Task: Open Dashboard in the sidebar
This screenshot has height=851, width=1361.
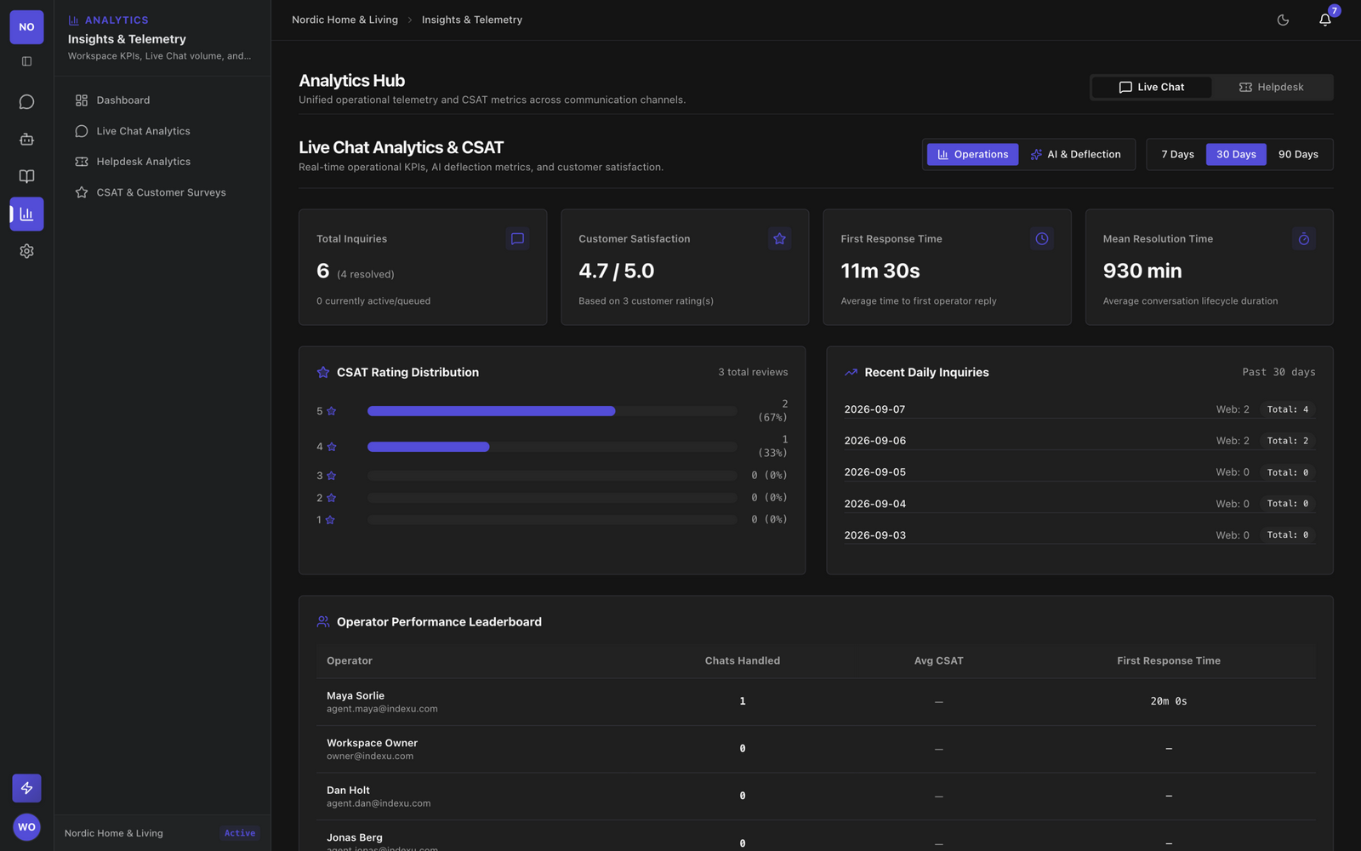Action: pos(162,100)
